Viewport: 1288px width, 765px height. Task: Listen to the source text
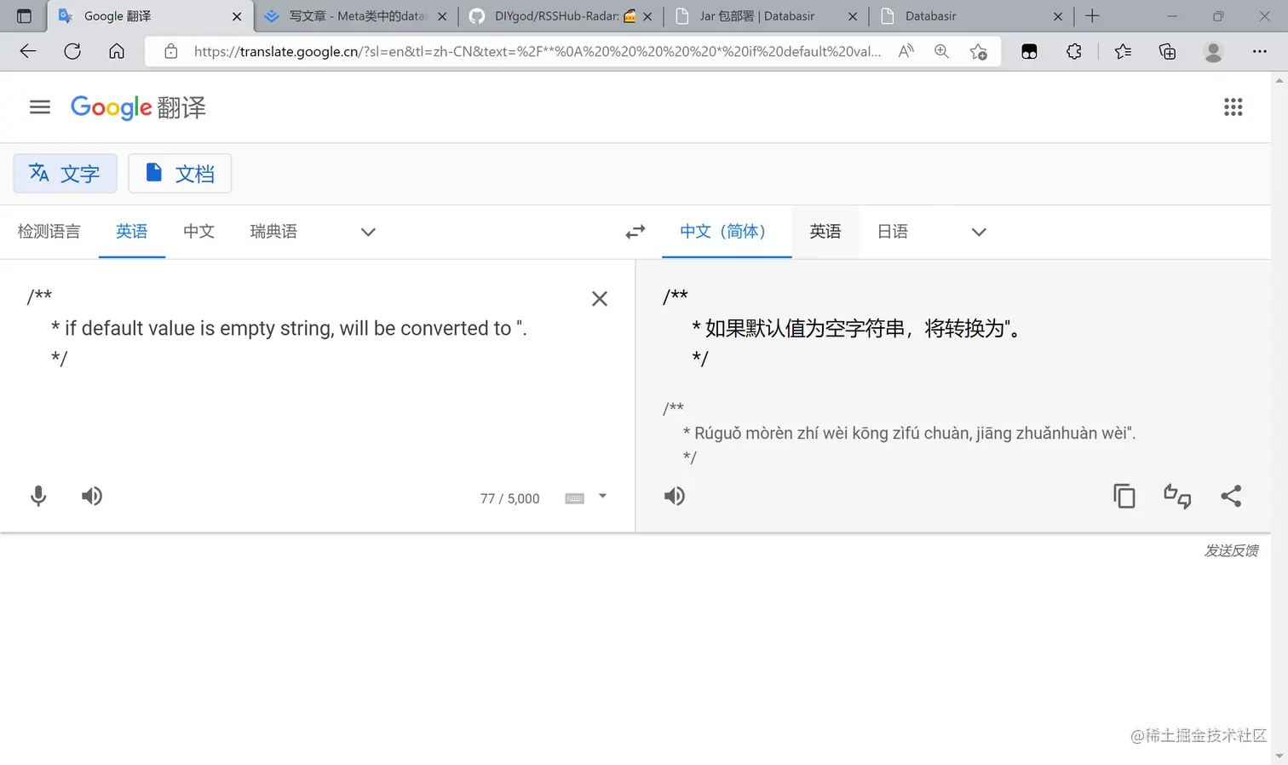pos(92,496)
